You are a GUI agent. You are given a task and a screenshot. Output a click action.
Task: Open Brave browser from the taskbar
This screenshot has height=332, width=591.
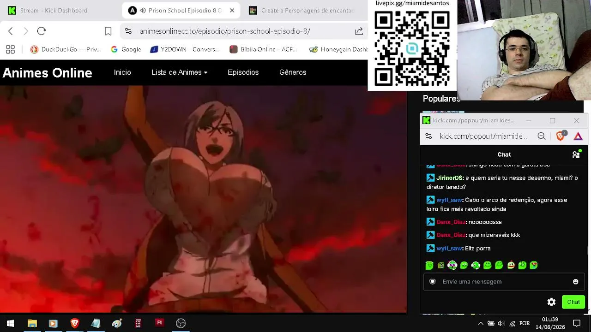74,323
